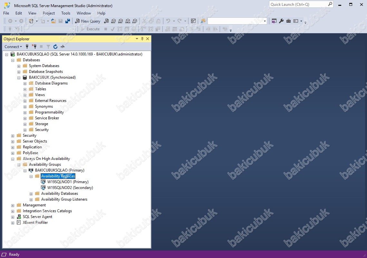Click the Open File folder icon
Image resolution: width=367 pixels, height=258 pixels.
(x=53, y=21)
